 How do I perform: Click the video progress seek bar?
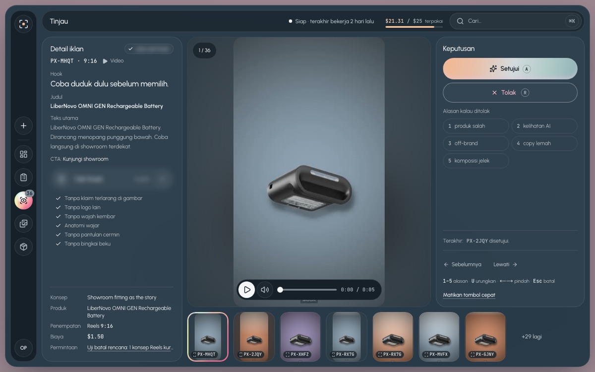click(x=308, y=290)
